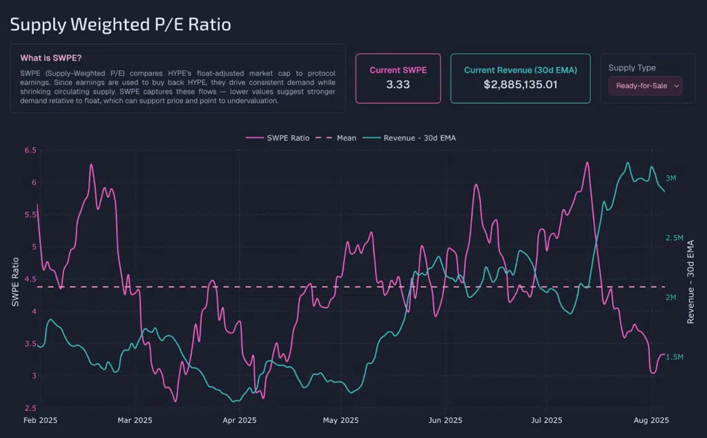Click the Revenue - 30d EMA legend marker
Image resolution: width=707 pixels, height=438 pixels.
(x=371, y=138)
